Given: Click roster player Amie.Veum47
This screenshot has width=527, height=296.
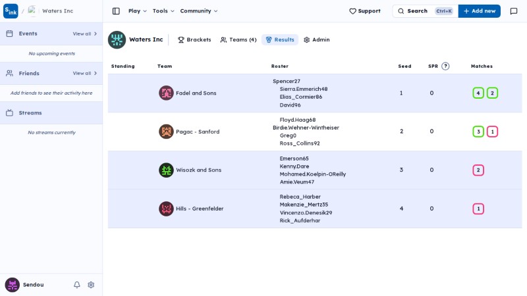Looking at the screenshot, I should pos(297,182).
